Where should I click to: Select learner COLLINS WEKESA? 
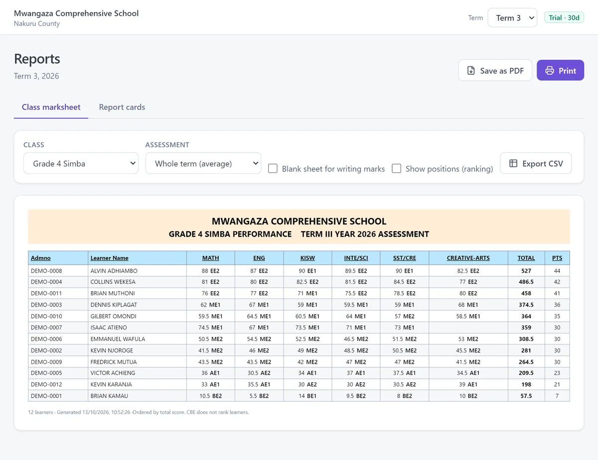[x=113, y=282]
